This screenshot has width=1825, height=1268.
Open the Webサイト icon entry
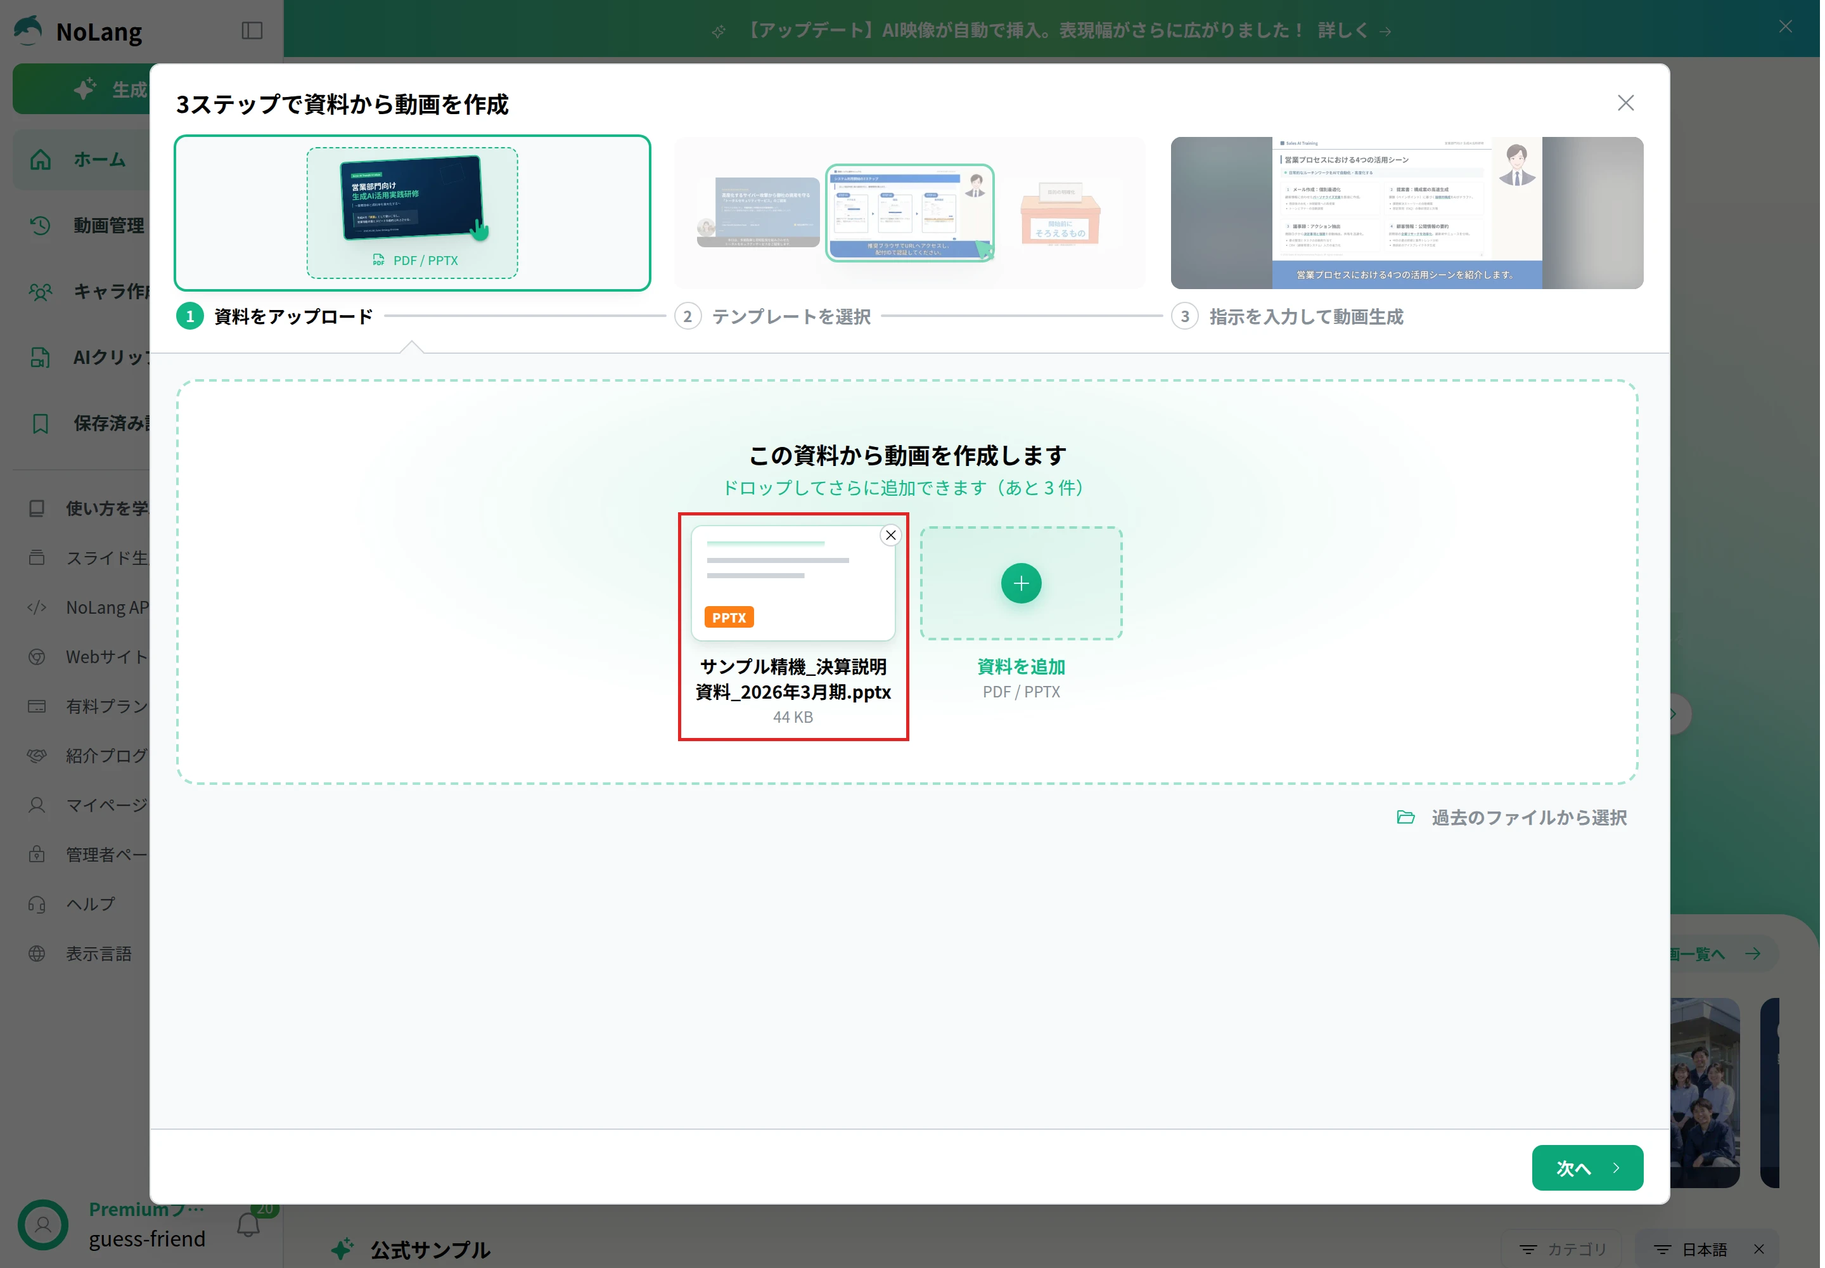point(37,657)
